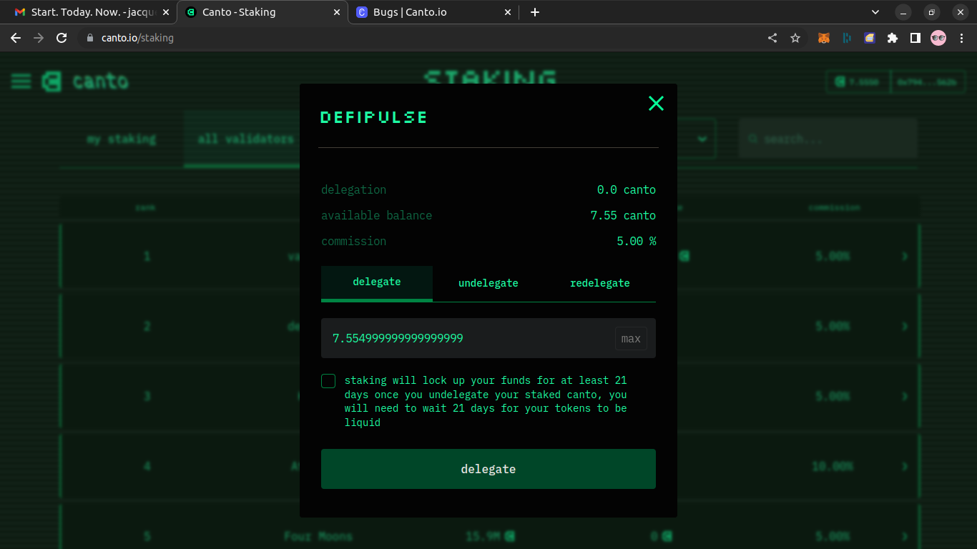Bookmark this page with the star icon
Screen dimensions: 977x549
pos(795,38)
